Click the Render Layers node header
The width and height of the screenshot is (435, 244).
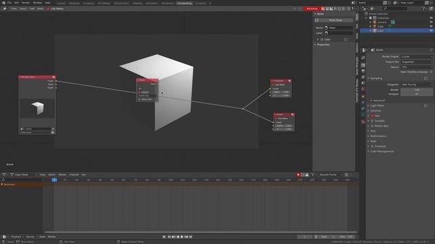[37, 77]
